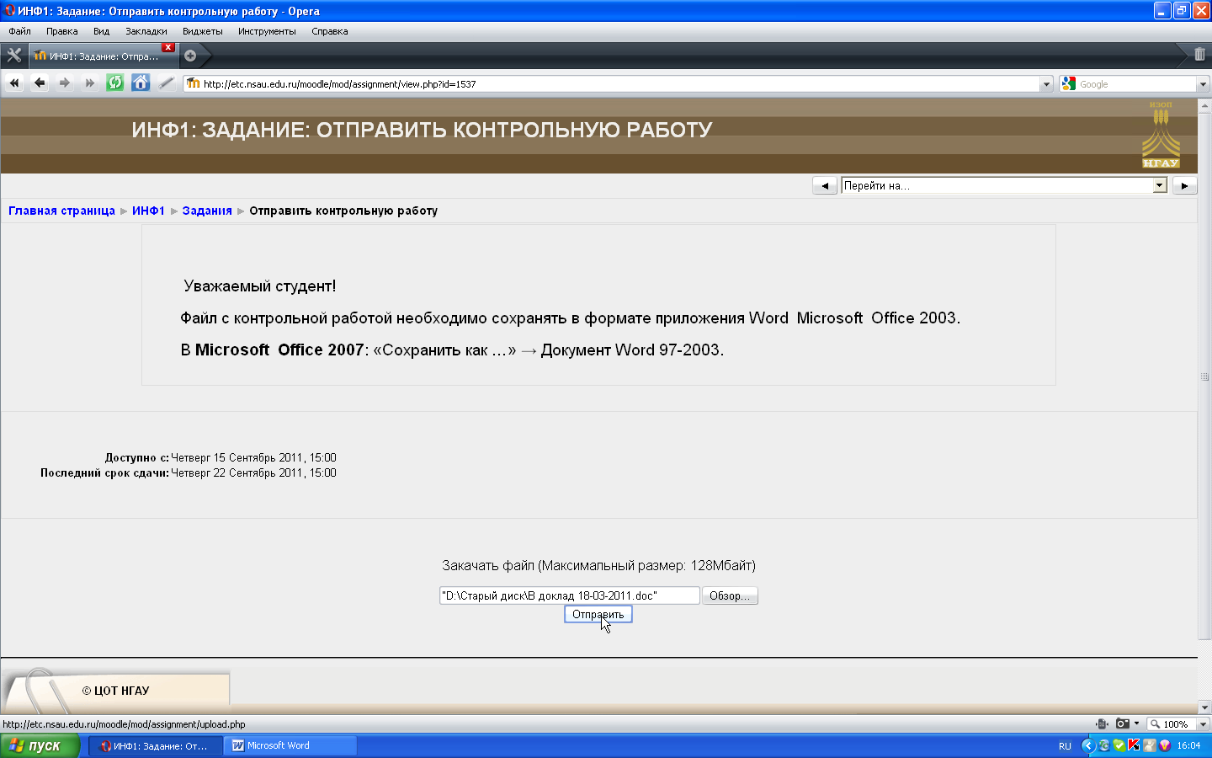Open the Инструменты menu
The height and width of the screenshot is (758, 1212).
point(267,31)
